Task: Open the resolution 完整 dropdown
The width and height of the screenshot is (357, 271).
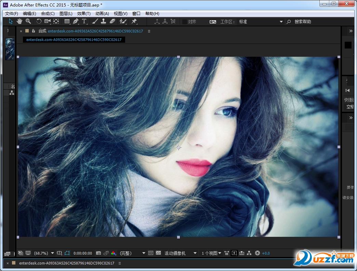Action: click(x=132, y=253)
